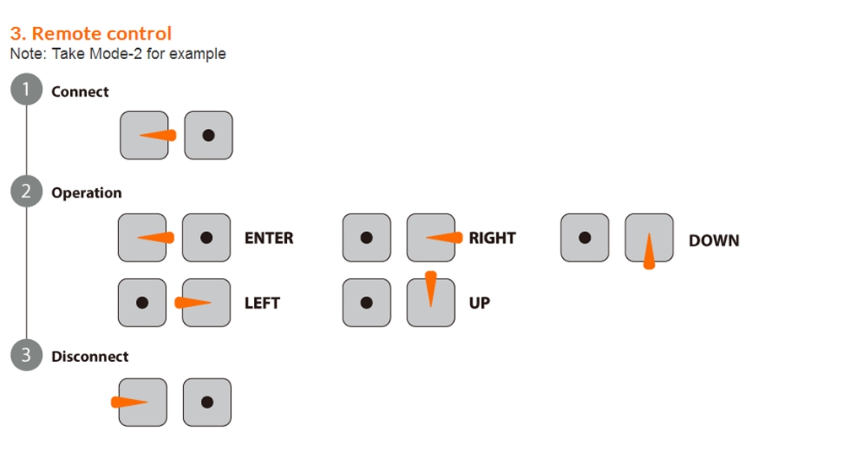The width and height of the screenshot is (844, 458).
Task: Click the centered-dot joystick in the UP pair
Action: point(366,302)
